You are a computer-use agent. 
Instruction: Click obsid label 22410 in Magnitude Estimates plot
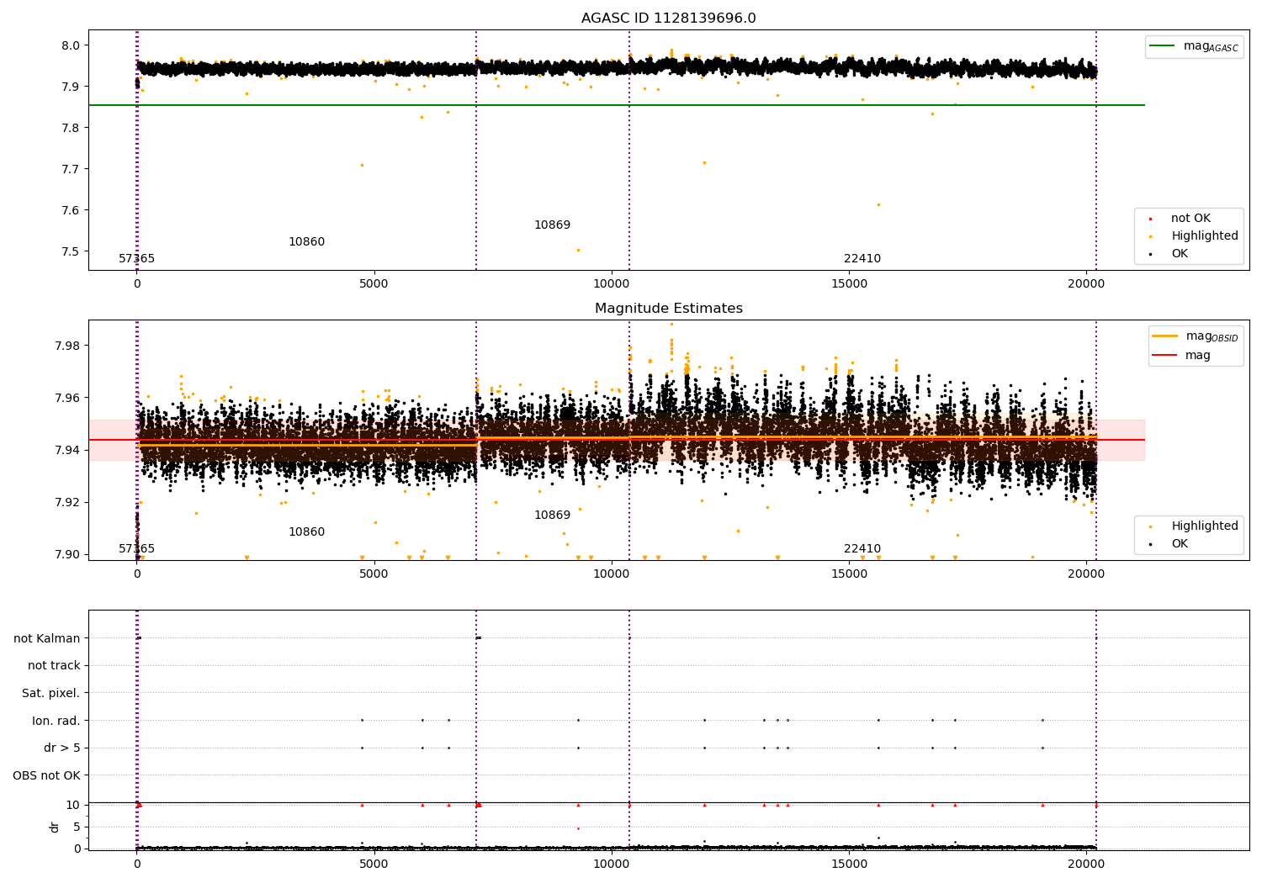862,549
